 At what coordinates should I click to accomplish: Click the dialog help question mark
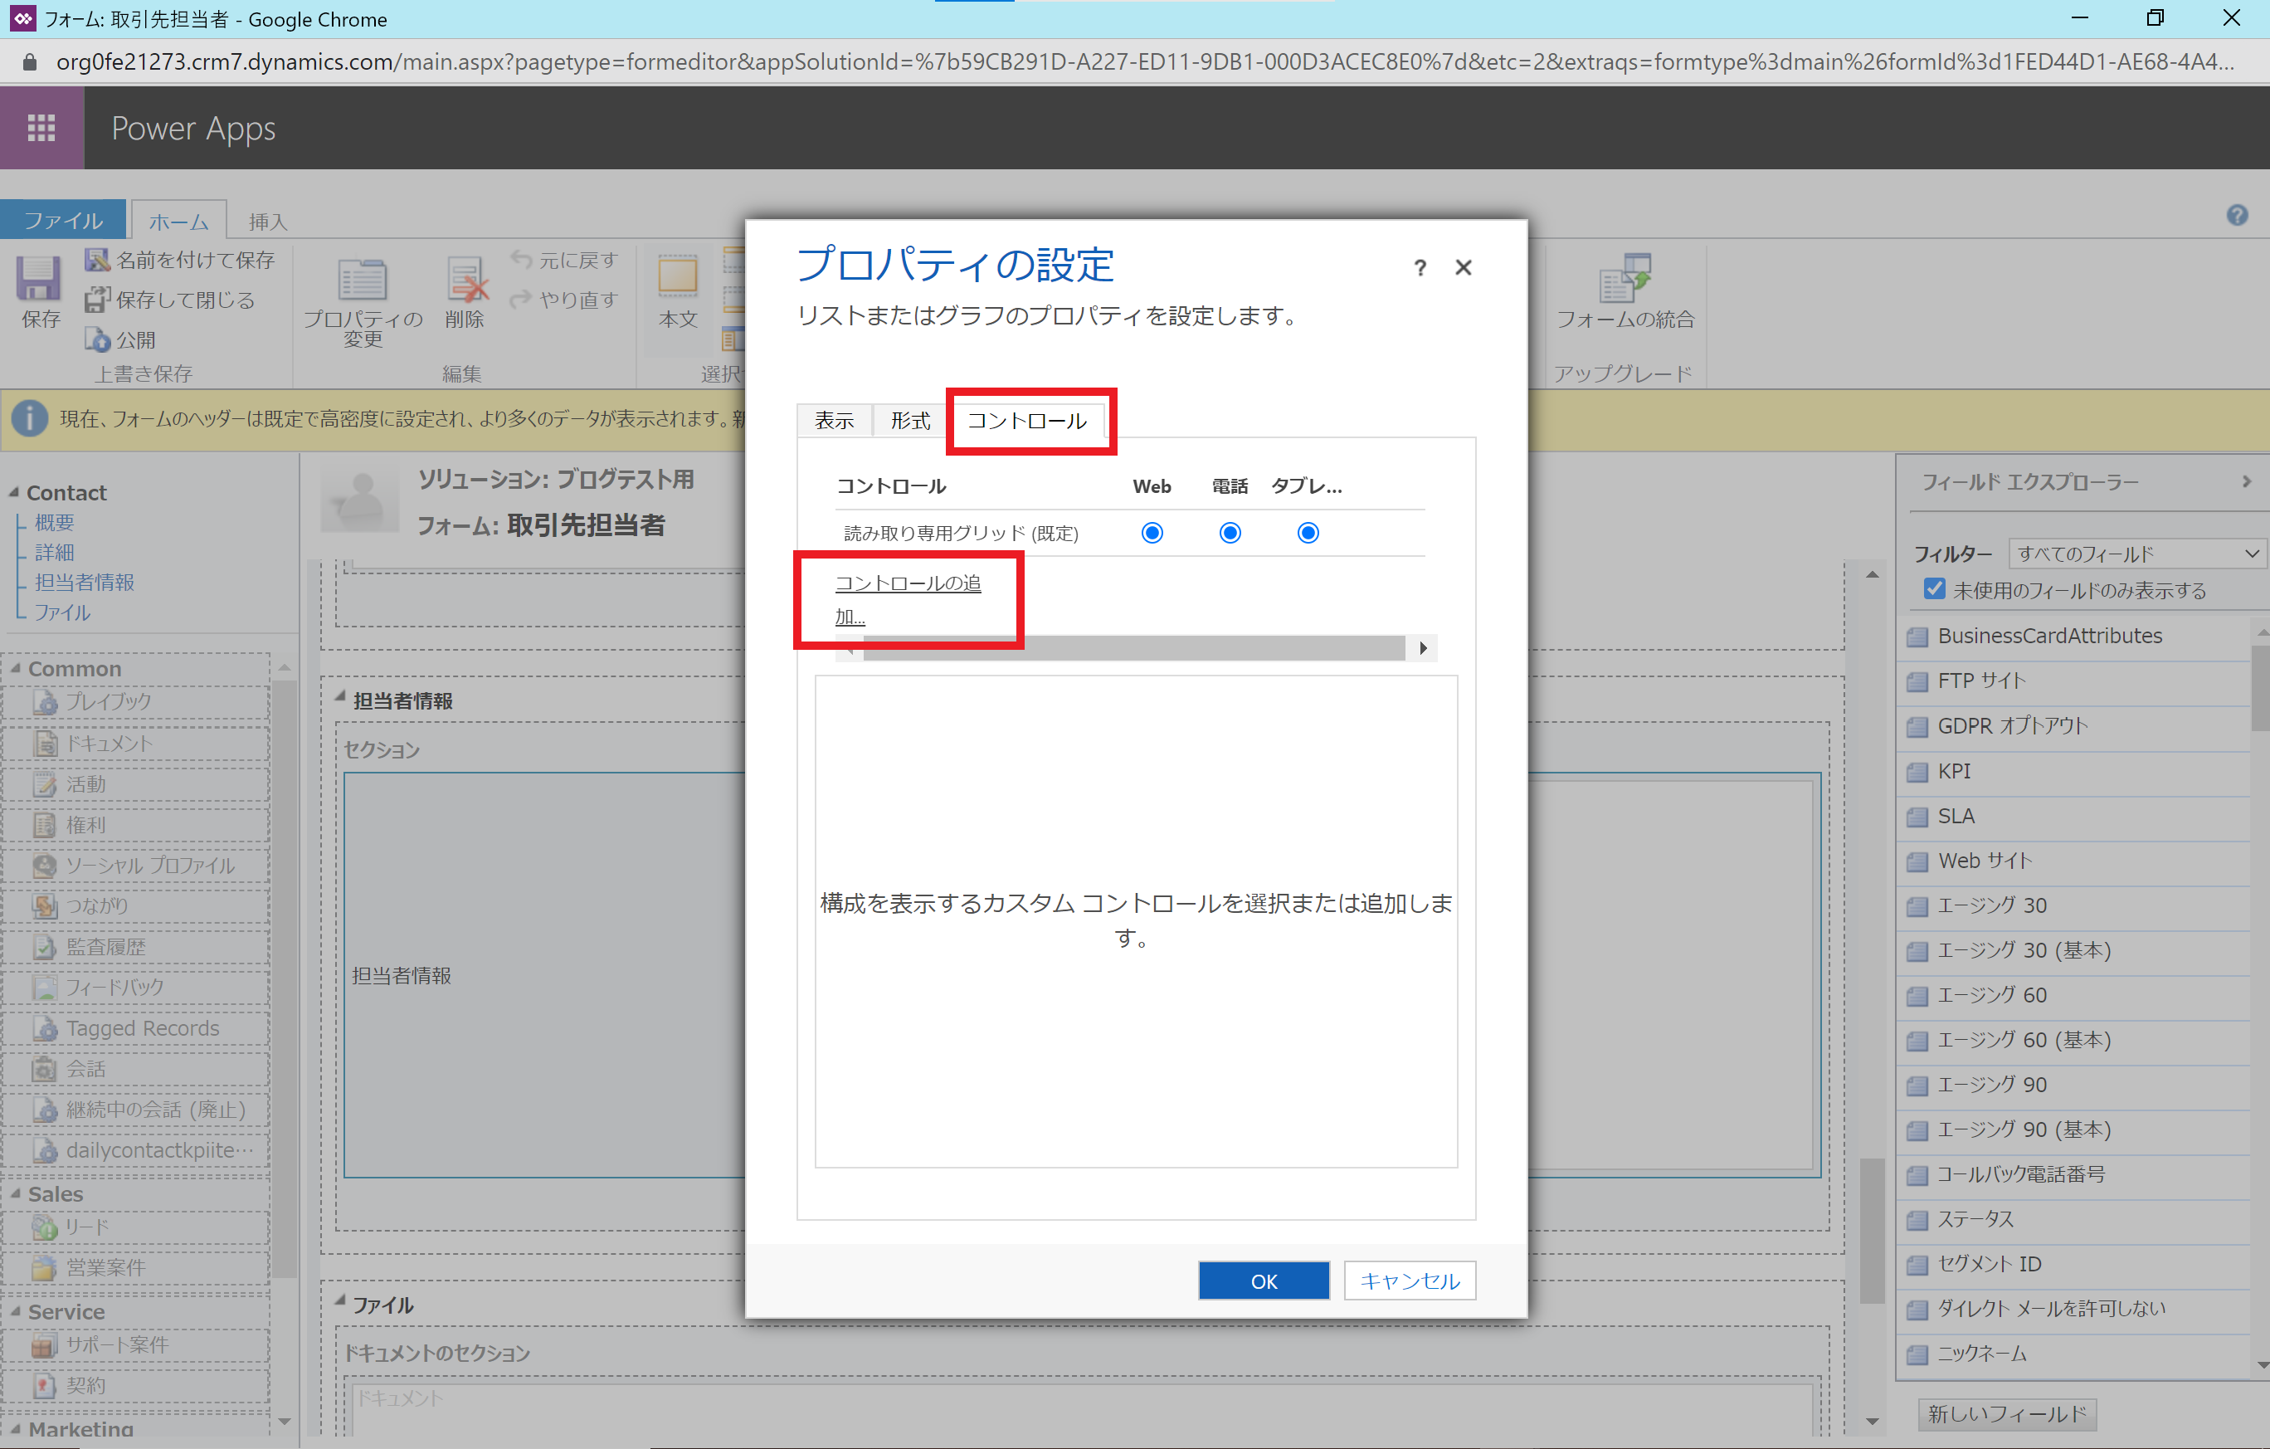coord(1420,268)
